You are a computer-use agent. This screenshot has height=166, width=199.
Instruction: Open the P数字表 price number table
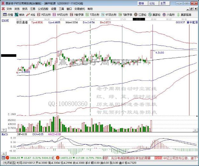pos(77,15)
